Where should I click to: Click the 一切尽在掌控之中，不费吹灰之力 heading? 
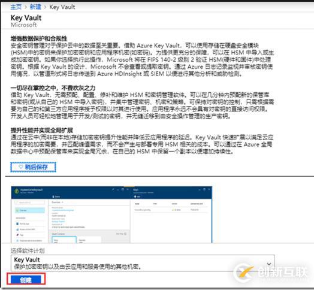pos(53,88)
